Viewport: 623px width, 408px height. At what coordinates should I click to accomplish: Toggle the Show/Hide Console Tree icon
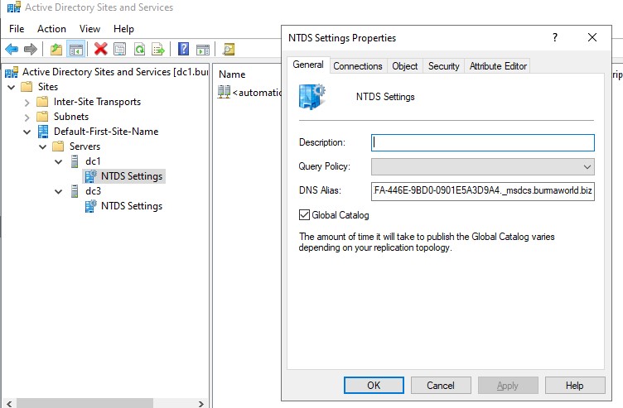coord(75,49)
